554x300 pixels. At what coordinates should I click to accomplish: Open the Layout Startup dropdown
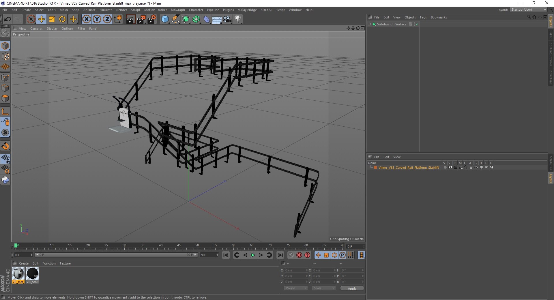pos(529,10)
